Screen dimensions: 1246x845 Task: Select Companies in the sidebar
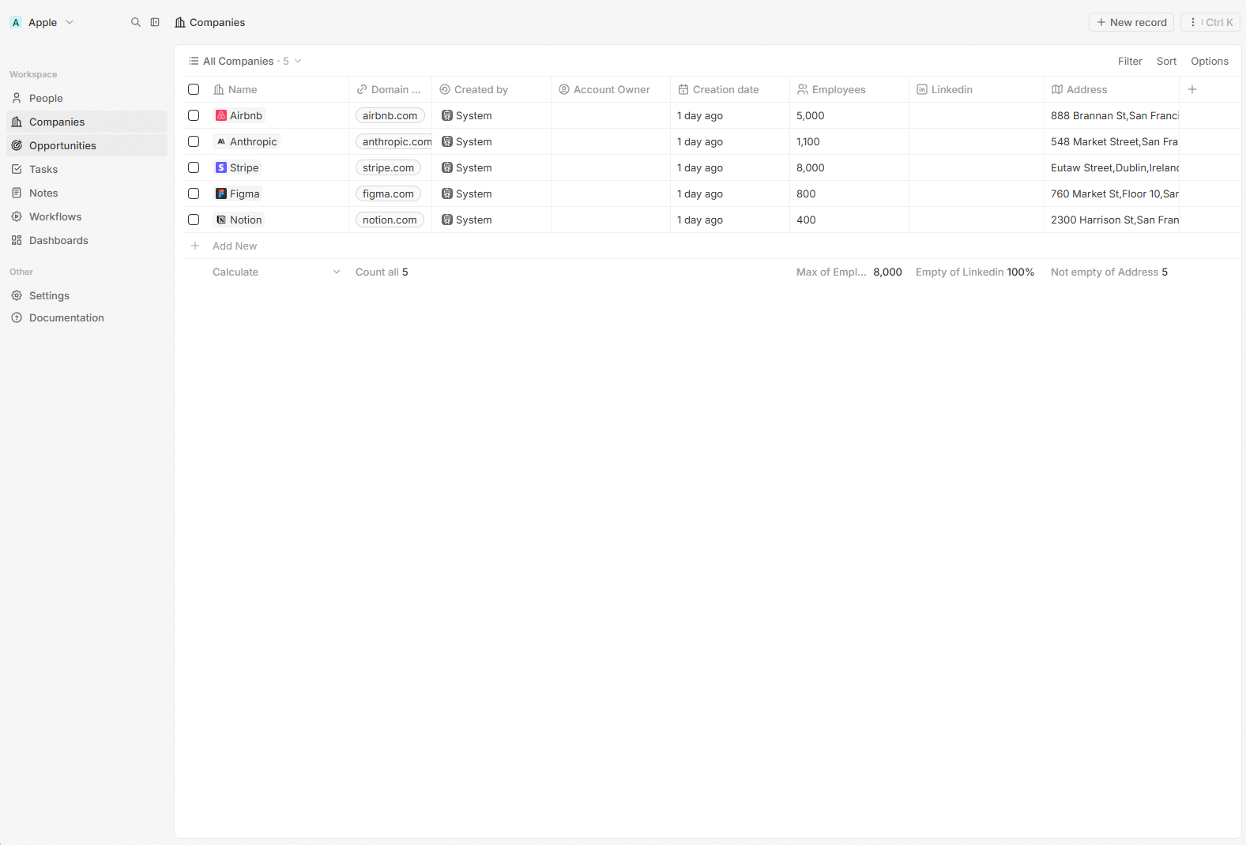pyautogui.click(x=87, y=122)
